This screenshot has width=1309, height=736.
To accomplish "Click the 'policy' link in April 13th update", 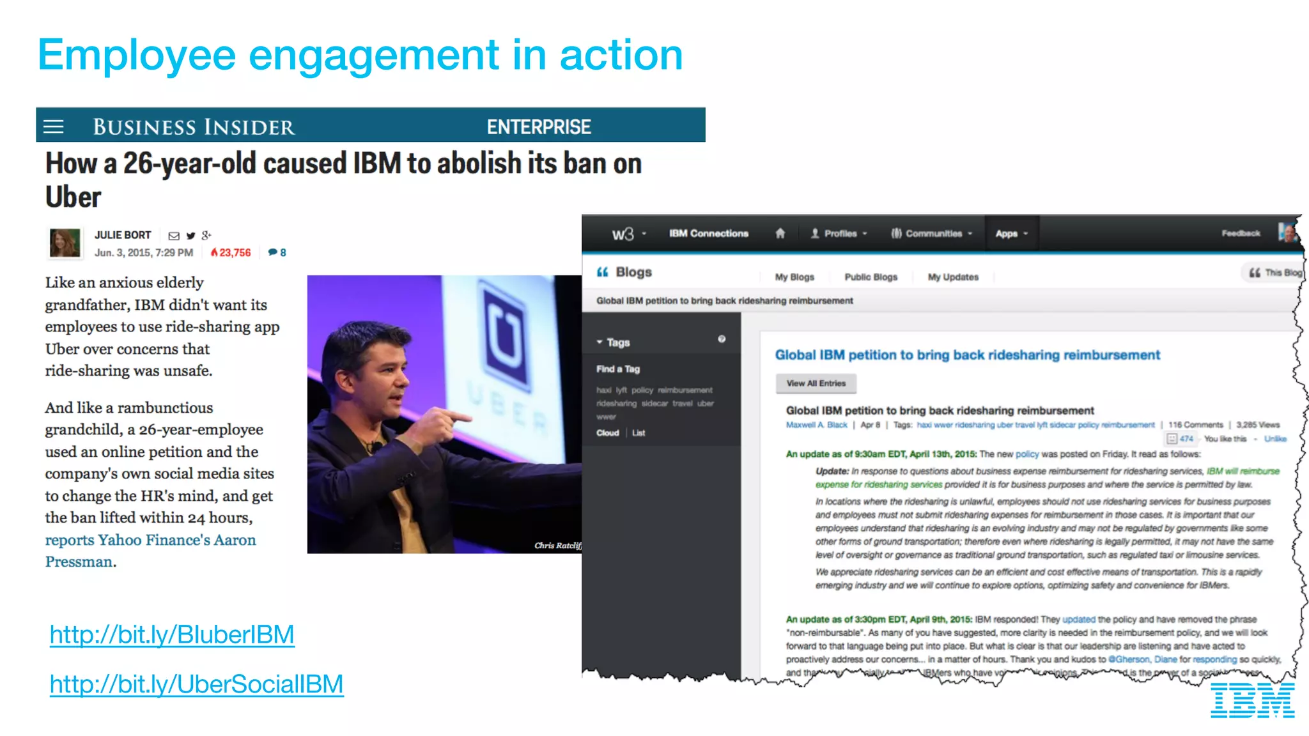I will [x=1027, y=454].
